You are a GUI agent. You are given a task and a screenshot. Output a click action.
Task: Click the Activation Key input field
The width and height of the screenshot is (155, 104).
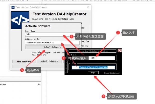click(52, 43)
